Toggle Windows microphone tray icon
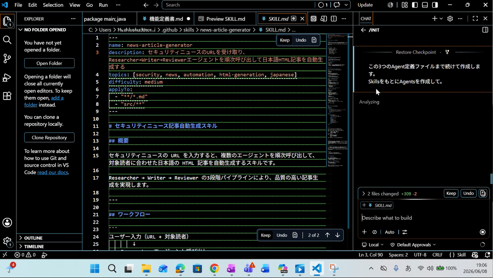Screen dimensions: 493x278 (396, 268)
